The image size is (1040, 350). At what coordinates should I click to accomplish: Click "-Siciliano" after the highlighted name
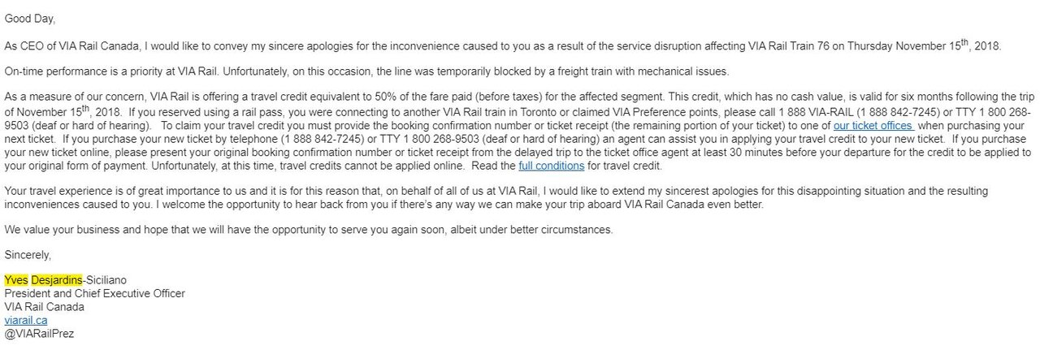point(110,280)
